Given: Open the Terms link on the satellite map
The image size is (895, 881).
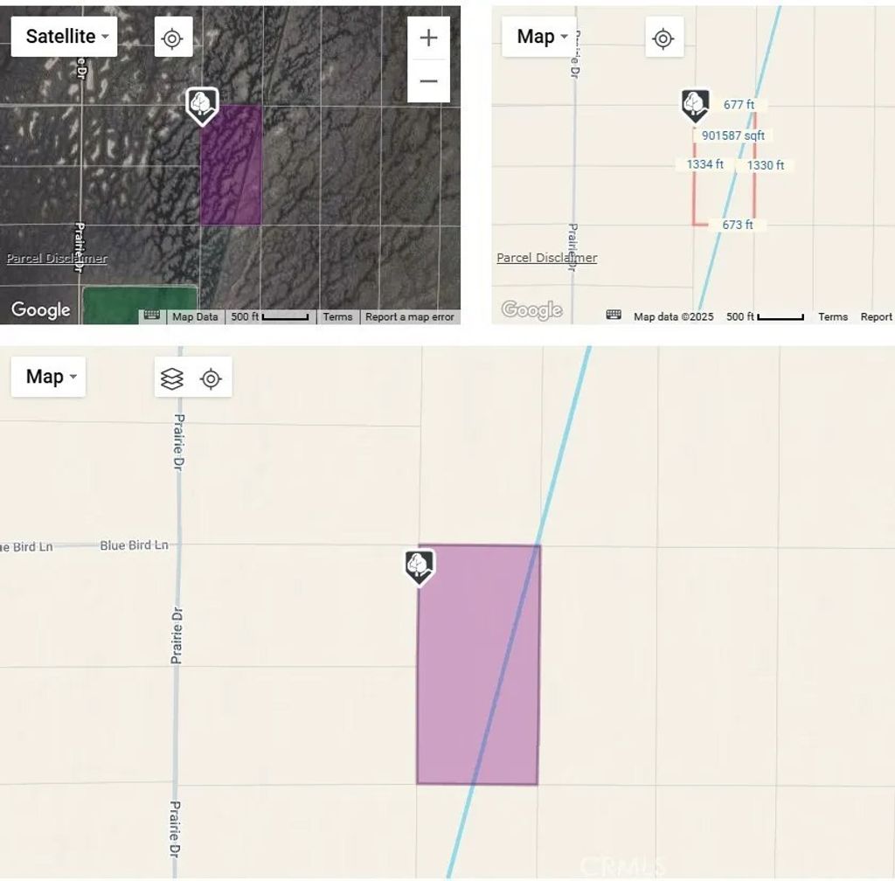Looking at the screenshot, I should [337, 317].
